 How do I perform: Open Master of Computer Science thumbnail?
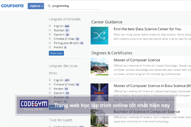99,67
